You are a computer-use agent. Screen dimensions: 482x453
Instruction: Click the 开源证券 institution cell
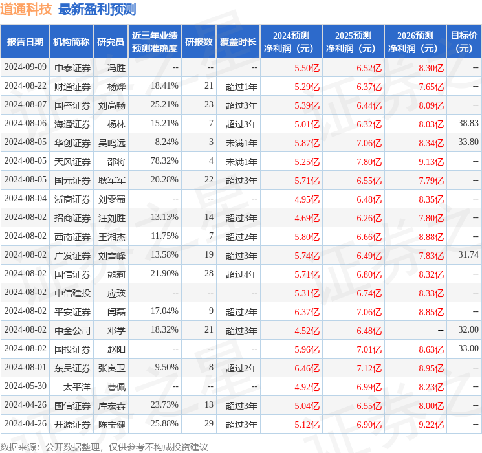[72, 425]
